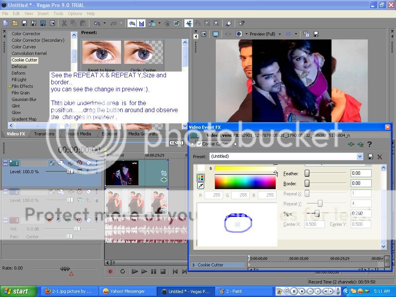Screen dimensions: 396x297
Task: Select the eyedropper color picker tool
Action: tap(201, 186)
